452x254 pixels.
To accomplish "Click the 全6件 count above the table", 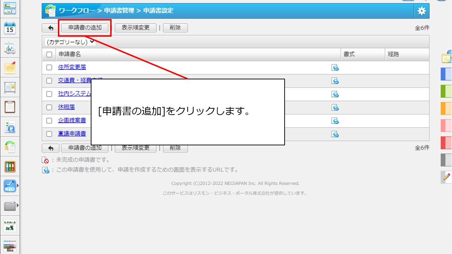I will click(x=422, y=28).
